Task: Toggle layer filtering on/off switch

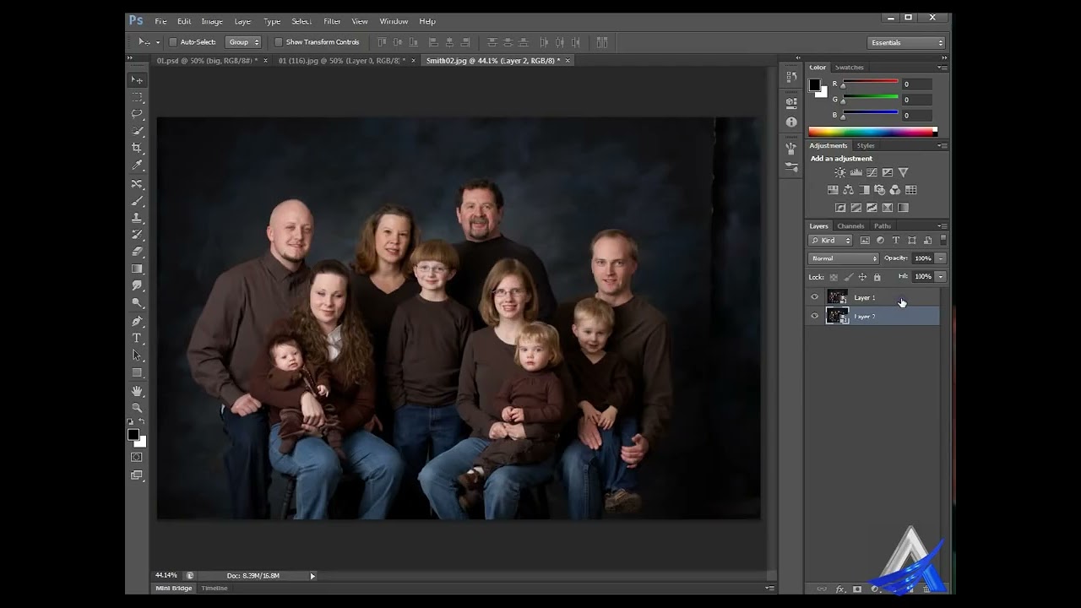Action: (x=942, y=241)
